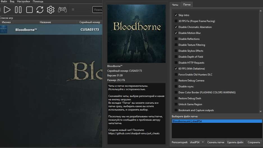Enable Draw Color Border patch
The height and width of the screenshot is (148, 263).
coord(176,92)
